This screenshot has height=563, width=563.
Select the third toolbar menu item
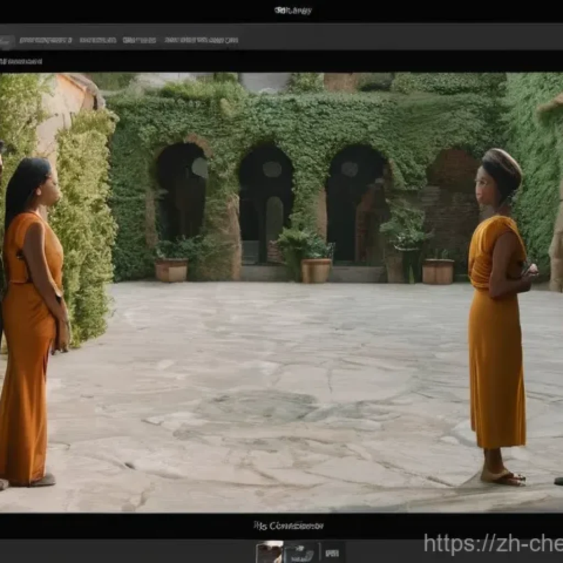coord(139,40)
